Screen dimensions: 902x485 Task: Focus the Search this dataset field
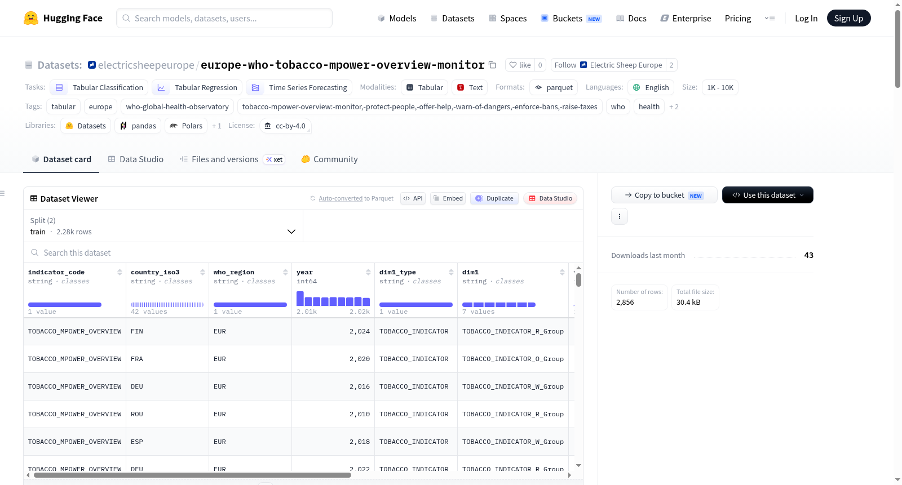point(303,253)
